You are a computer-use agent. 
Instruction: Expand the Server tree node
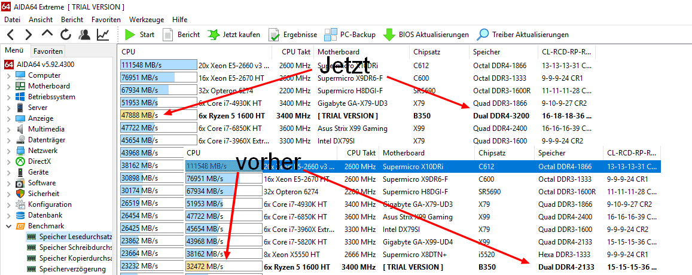coord(9,108)
